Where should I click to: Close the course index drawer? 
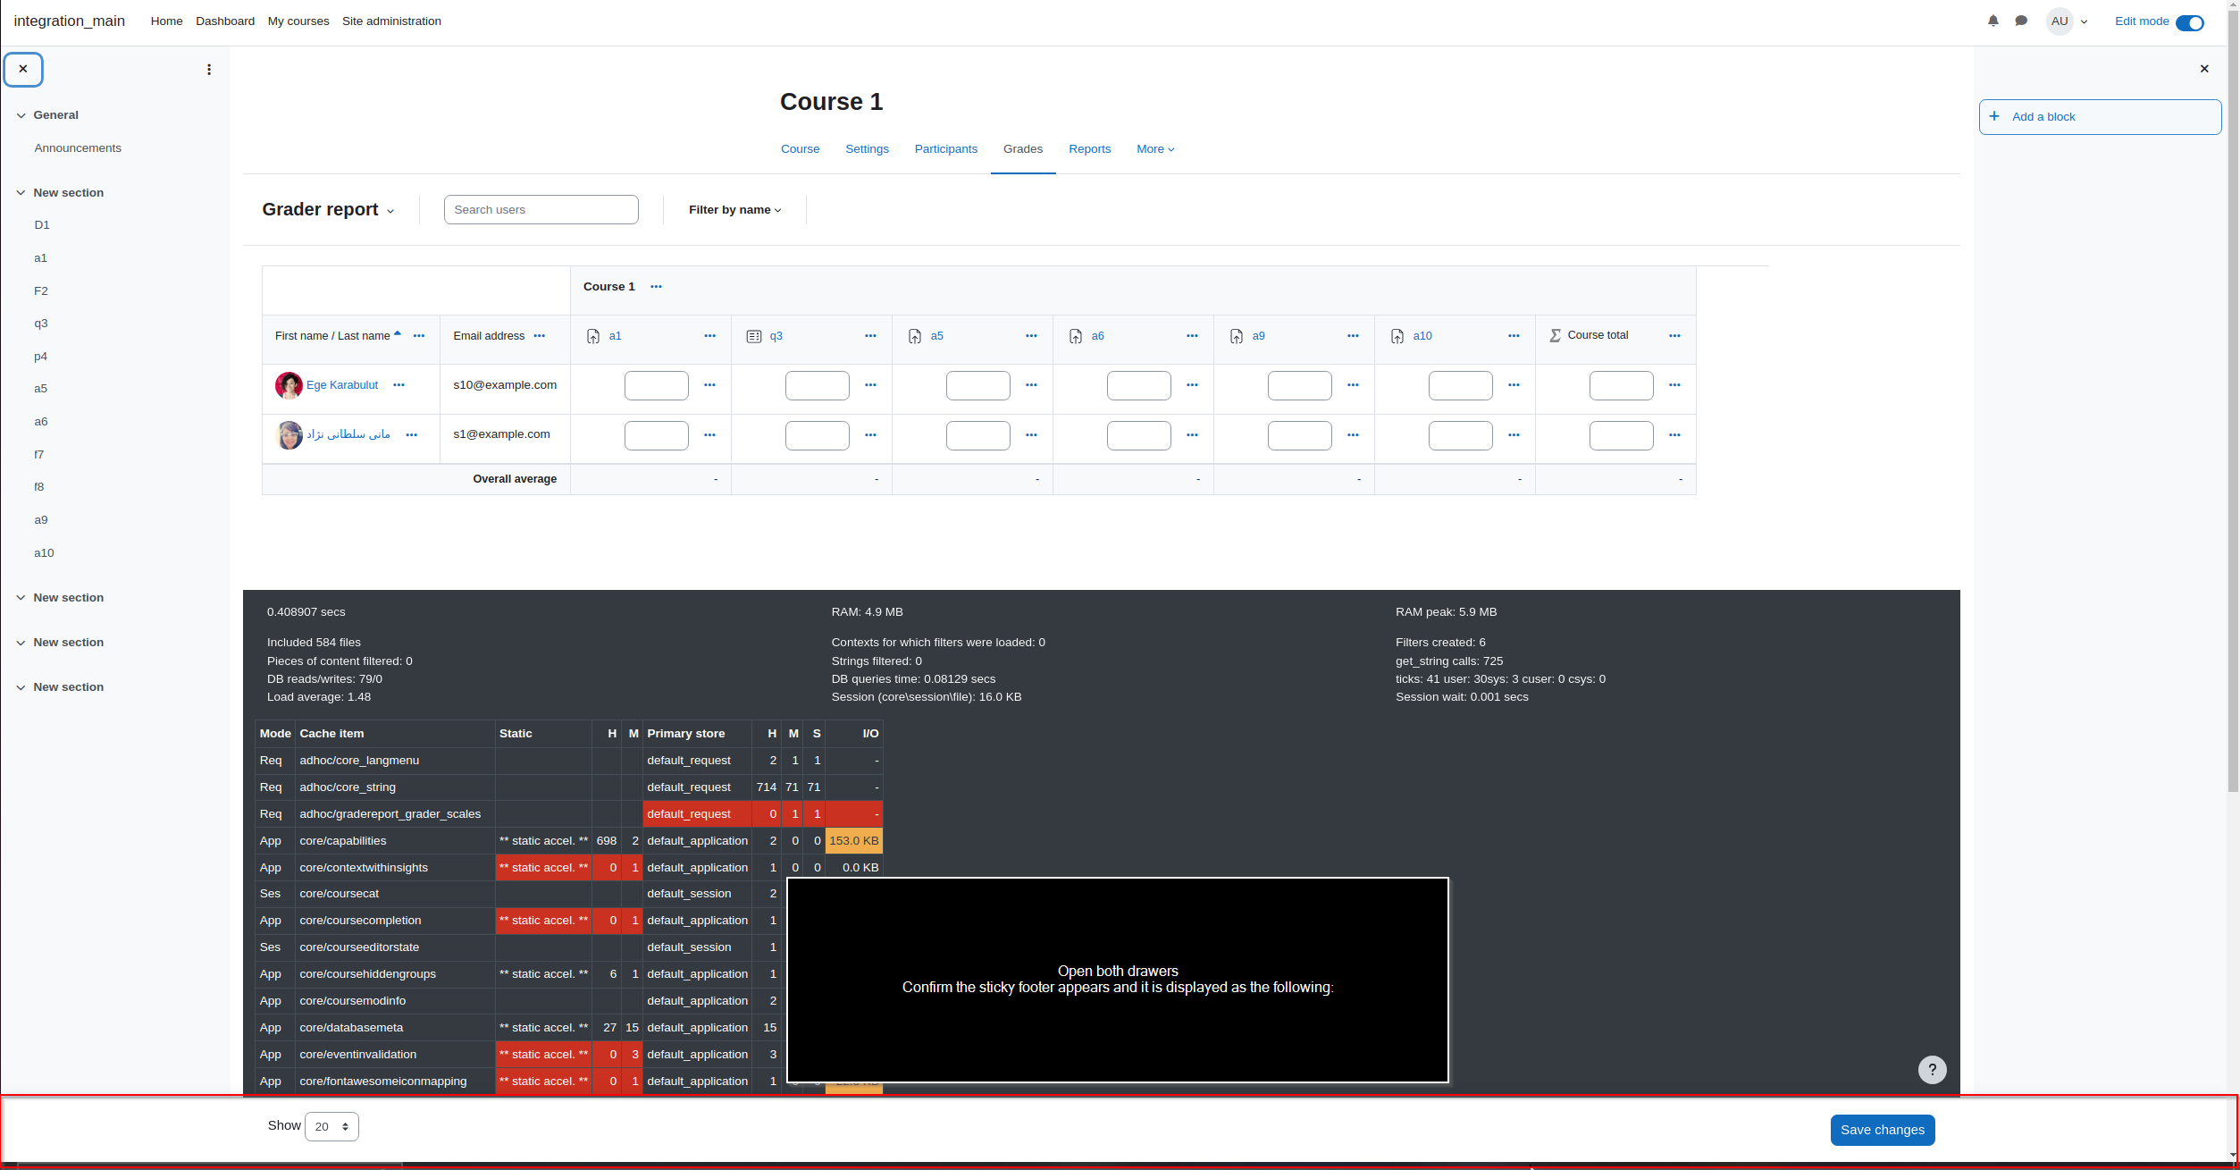23,69
